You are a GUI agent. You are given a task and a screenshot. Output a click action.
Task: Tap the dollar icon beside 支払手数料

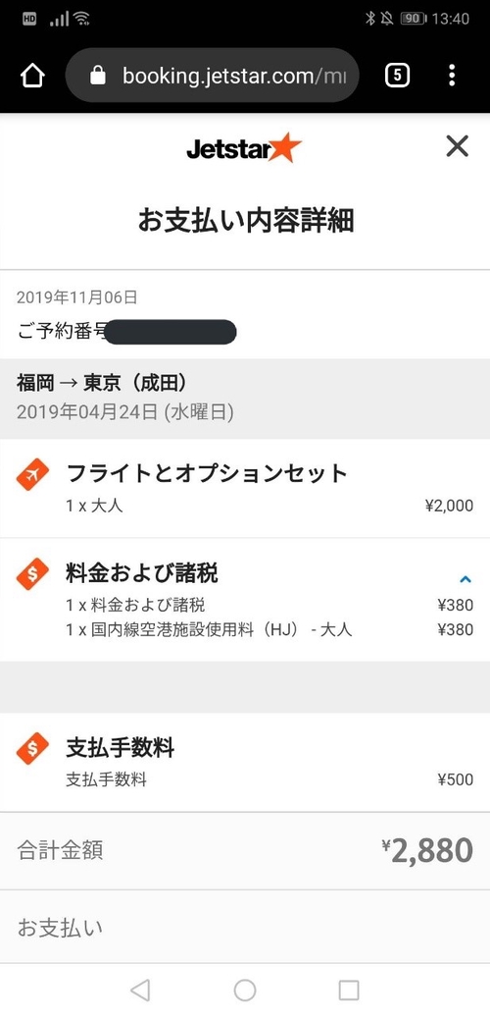click(32, 749)
